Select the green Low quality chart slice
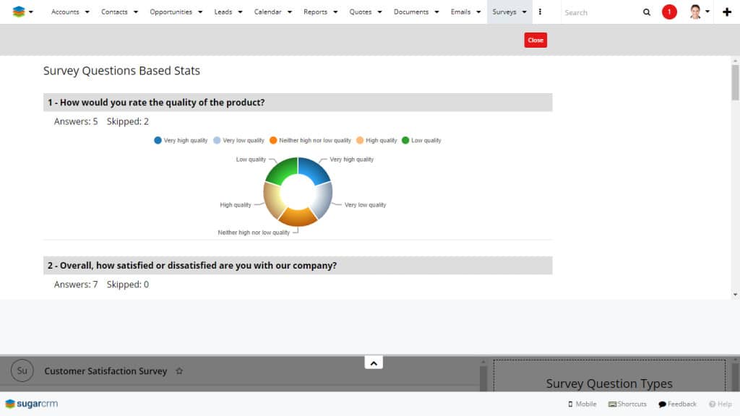This screenshot has height=416, width=740. 283,170
